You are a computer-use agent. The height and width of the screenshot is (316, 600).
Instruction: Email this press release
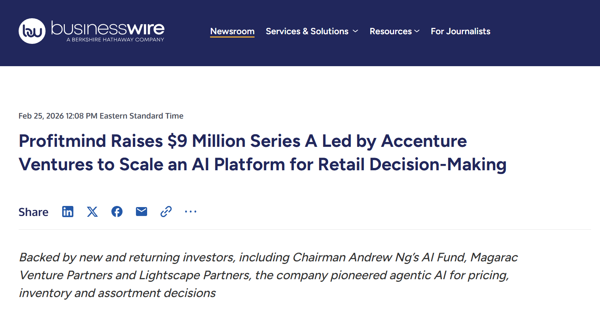[x=141, y=212]
